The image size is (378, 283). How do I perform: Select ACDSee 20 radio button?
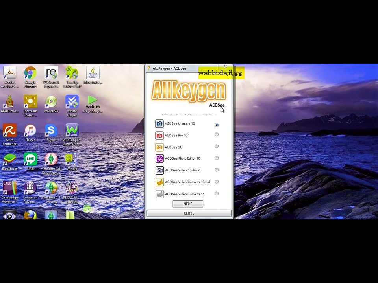(217, 146)
